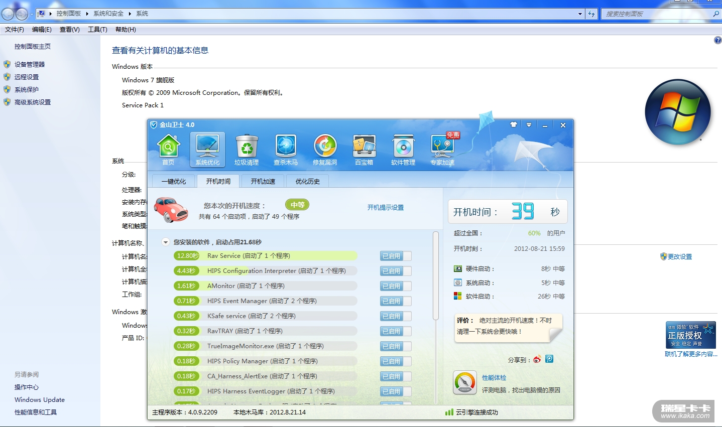Click the 操作中心 link
Screen dimensions: 722x427
[27, 387]
